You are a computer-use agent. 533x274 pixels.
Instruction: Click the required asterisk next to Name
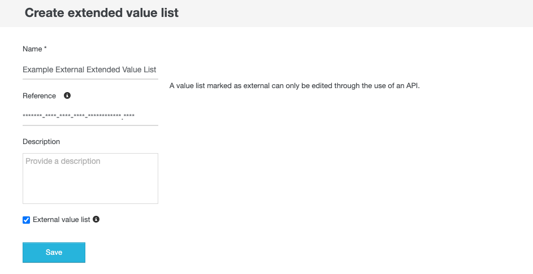tap(45, 49)
